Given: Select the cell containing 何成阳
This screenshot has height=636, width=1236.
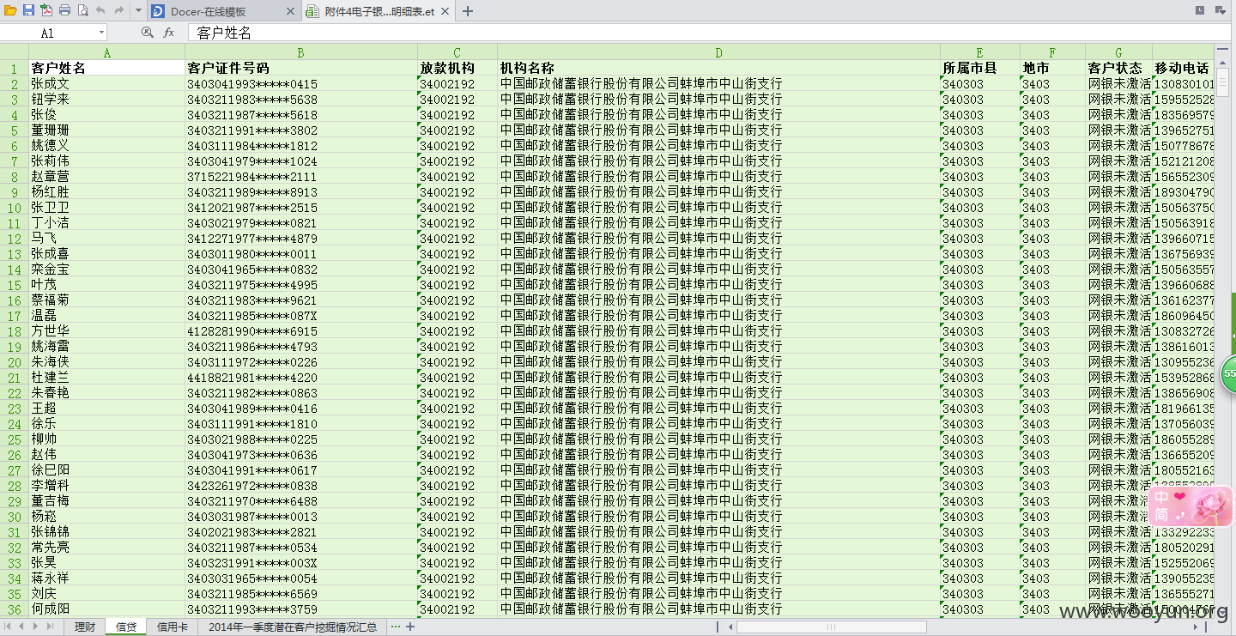Looking at the screenshot, I should click(106, 609).
